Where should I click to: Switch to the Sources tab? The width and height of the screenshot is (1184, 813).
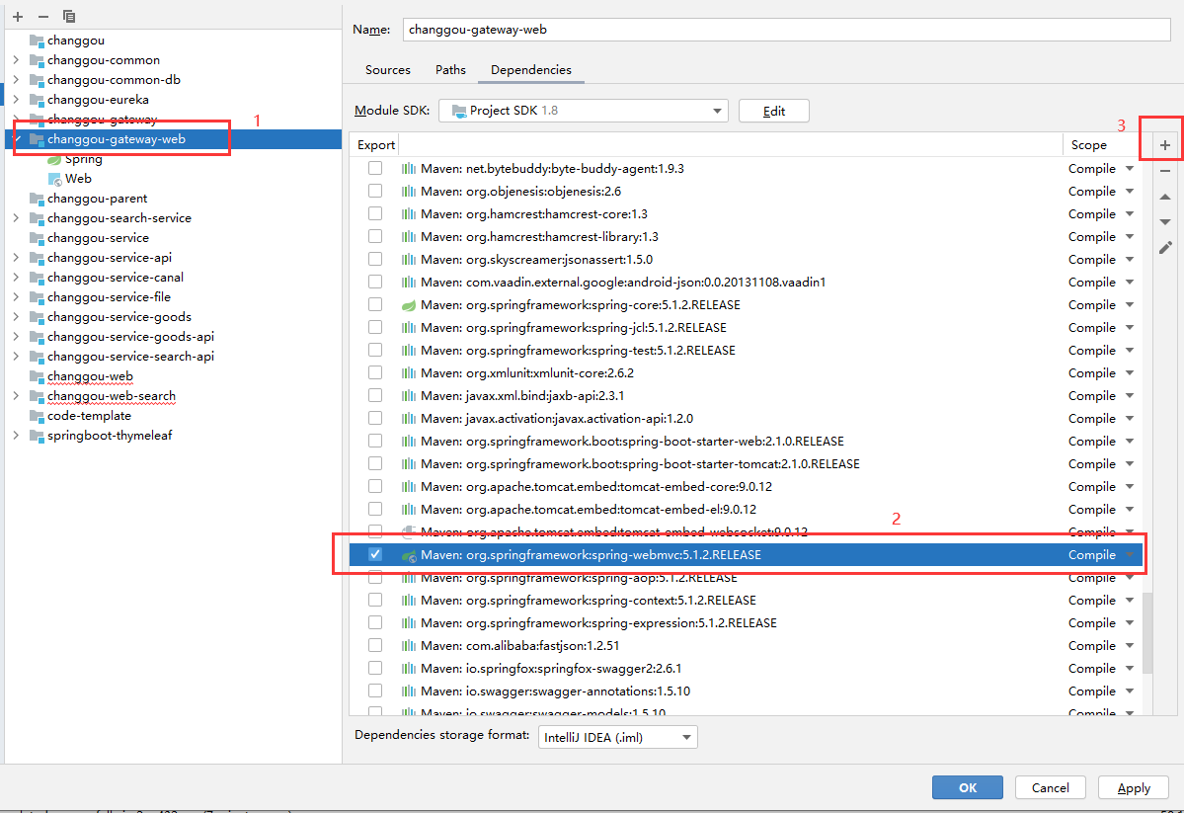pyautogui.click(x=387, y=70)
